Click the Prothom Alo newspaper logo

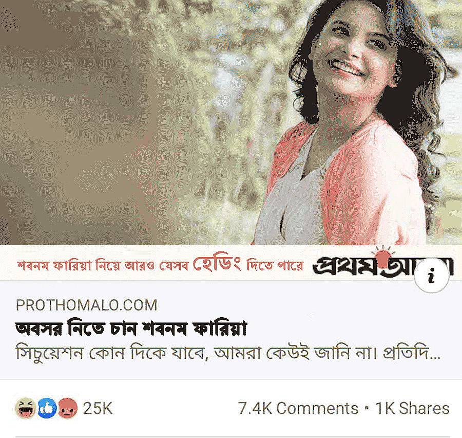pyautogui.click(x=383, y=263)
